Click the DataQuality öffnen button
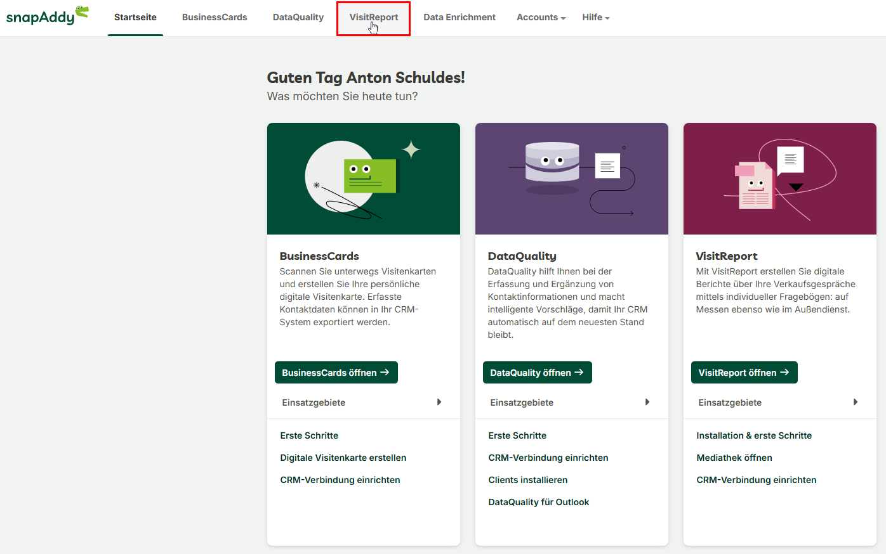 538,373
